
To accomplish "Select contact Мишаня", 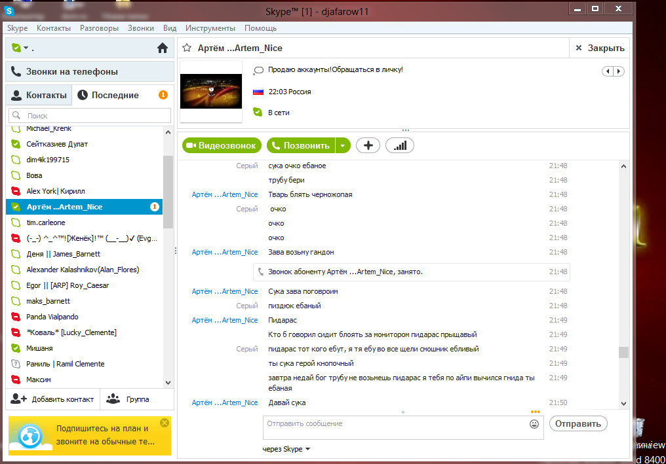I will click(84, 348).
